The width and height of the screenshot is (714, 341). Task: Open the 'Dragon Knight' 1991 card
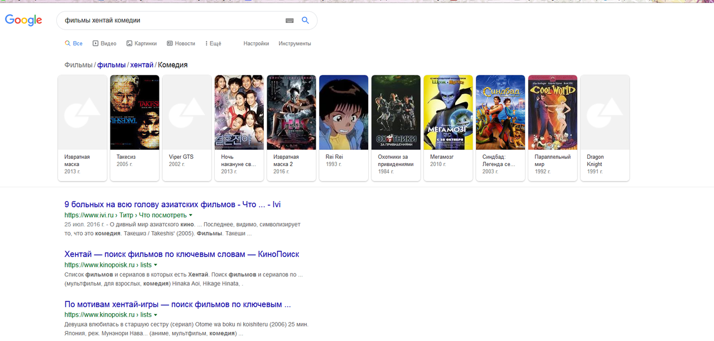(605, 128)
